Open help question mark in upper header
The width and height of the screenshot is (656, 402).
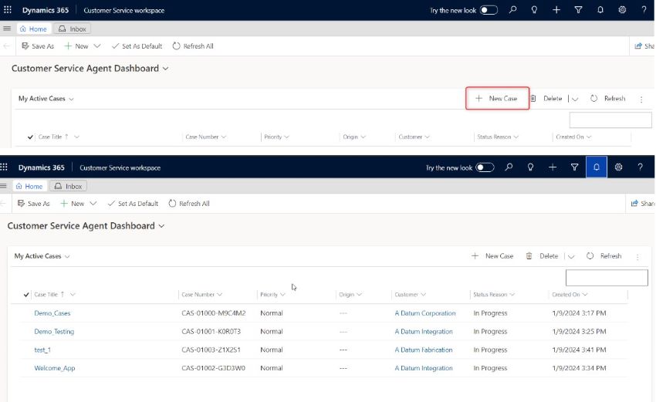pos(644,9)
